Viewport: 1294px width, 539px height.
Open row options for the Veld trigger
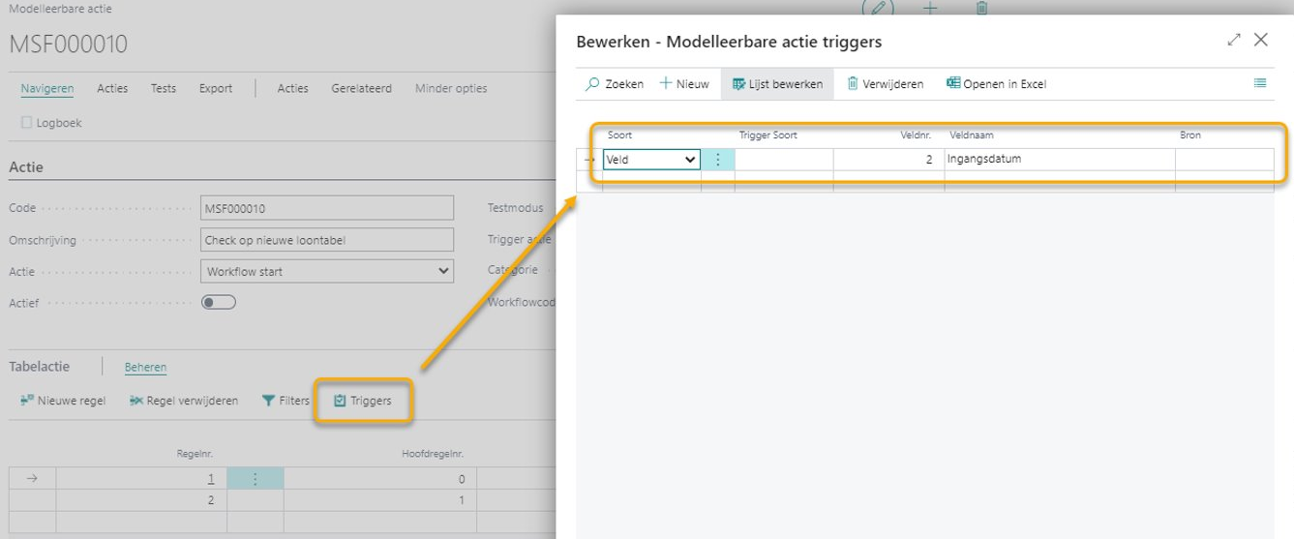click(x=717, y=160)
